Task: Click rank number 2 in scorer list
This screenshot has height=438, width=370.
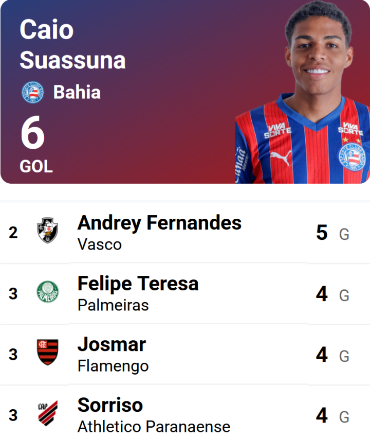Action: pyautogui.click(x=13, y=233)
